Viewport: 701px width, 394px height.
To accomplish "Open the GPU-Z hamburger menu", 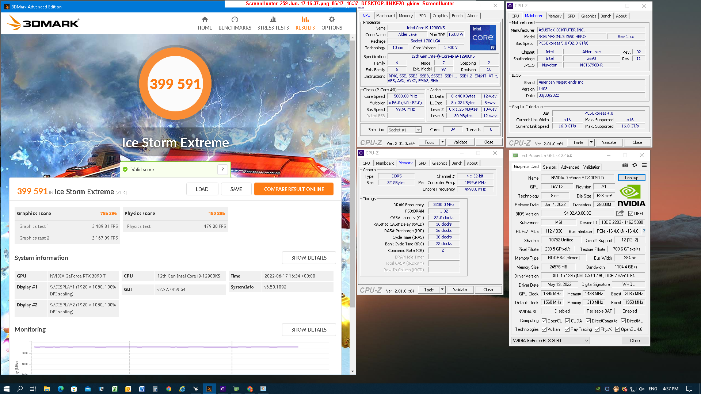I will 644,165.
